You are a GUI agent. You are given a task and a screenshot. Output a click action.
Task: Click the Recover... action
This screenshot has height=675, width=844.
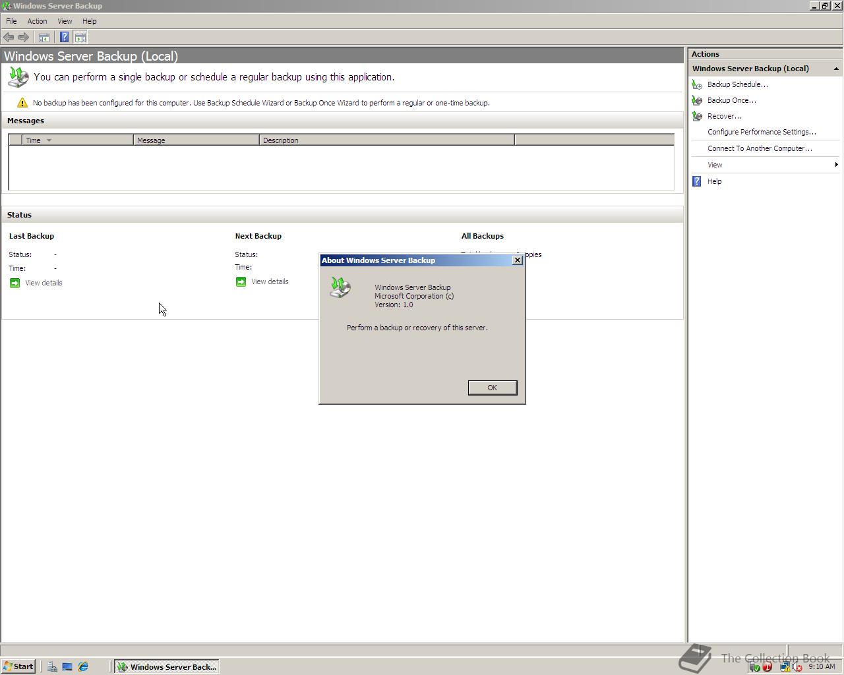(x=724, y=116)
